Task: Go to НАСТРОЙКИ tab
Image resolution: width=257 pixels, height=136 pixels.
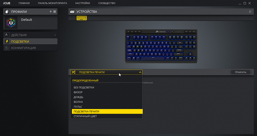Action: pos(83,3)
